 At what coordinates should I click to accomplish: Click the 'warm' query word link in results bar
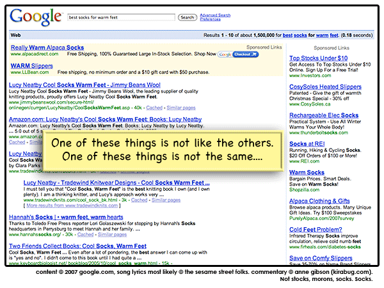click(x=322, y=35)
